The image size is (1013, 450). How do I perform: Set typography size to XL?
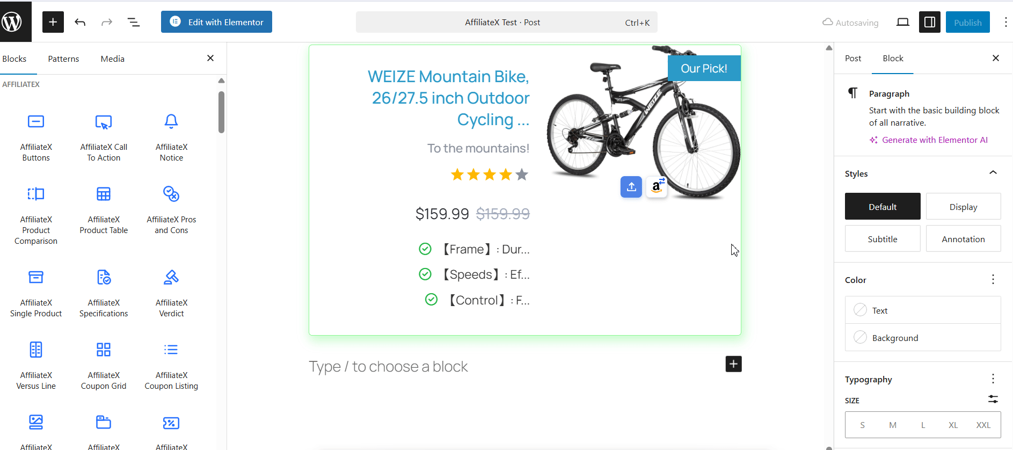953,424
